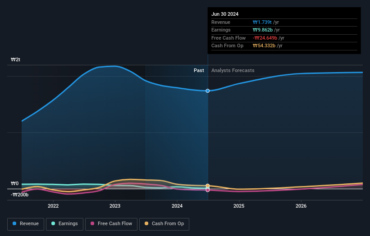Click the Past label on chart
370x236 pixels.
click(x=199, y=70)
